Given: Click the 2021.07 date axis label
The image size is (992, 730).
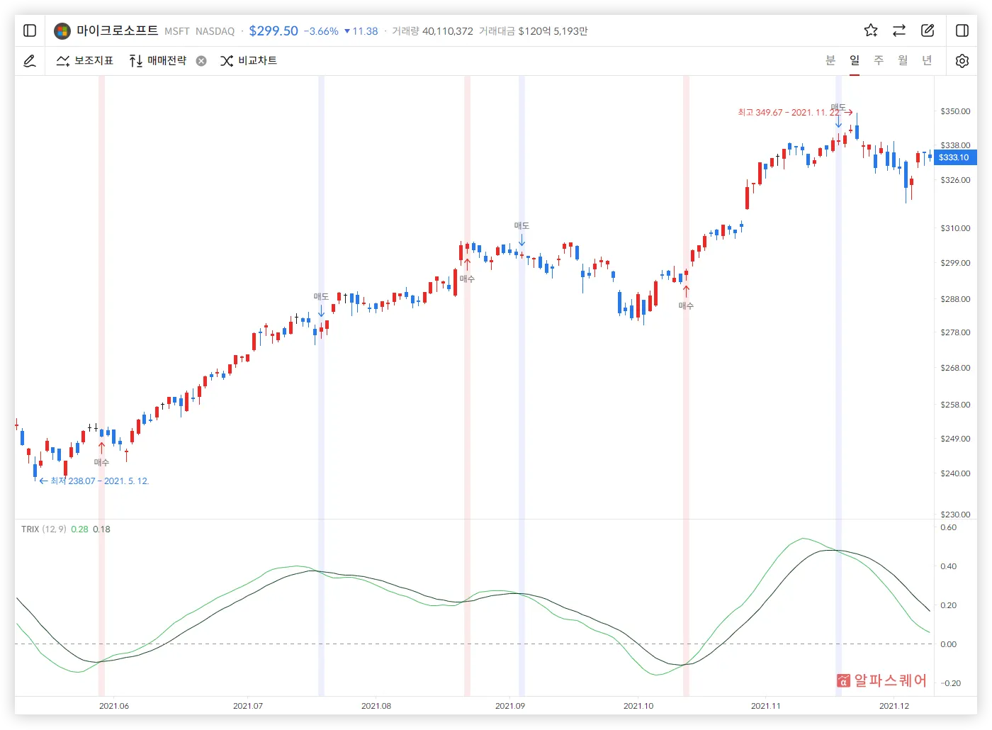Looking at the screenshot, I should tap(248, 706).
